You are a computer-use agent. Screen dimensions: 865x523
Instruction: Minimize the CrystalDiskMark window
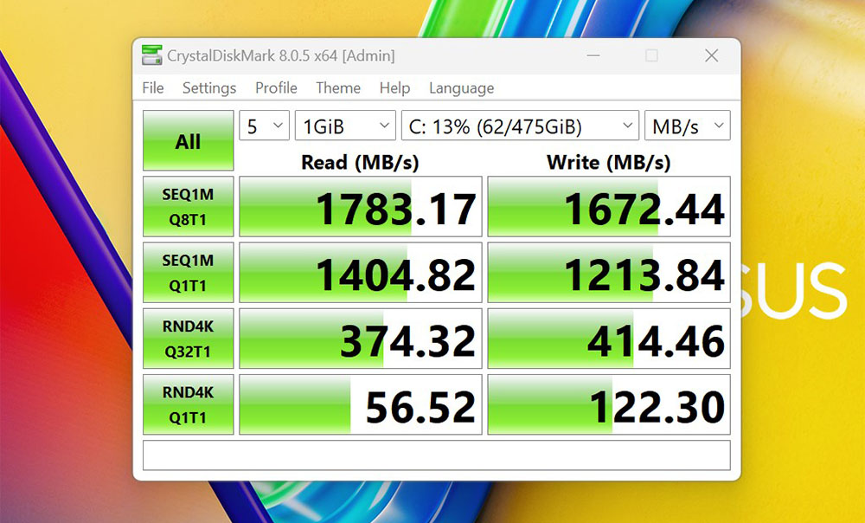[593, 55]
